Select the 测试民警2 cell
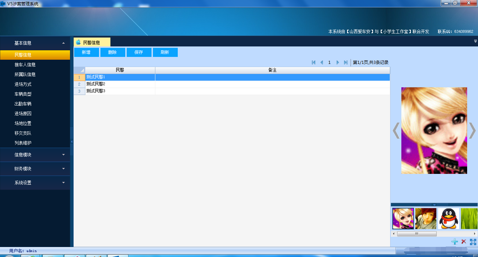This screenshot has height=257, width=478. click(x=120, y=84)
